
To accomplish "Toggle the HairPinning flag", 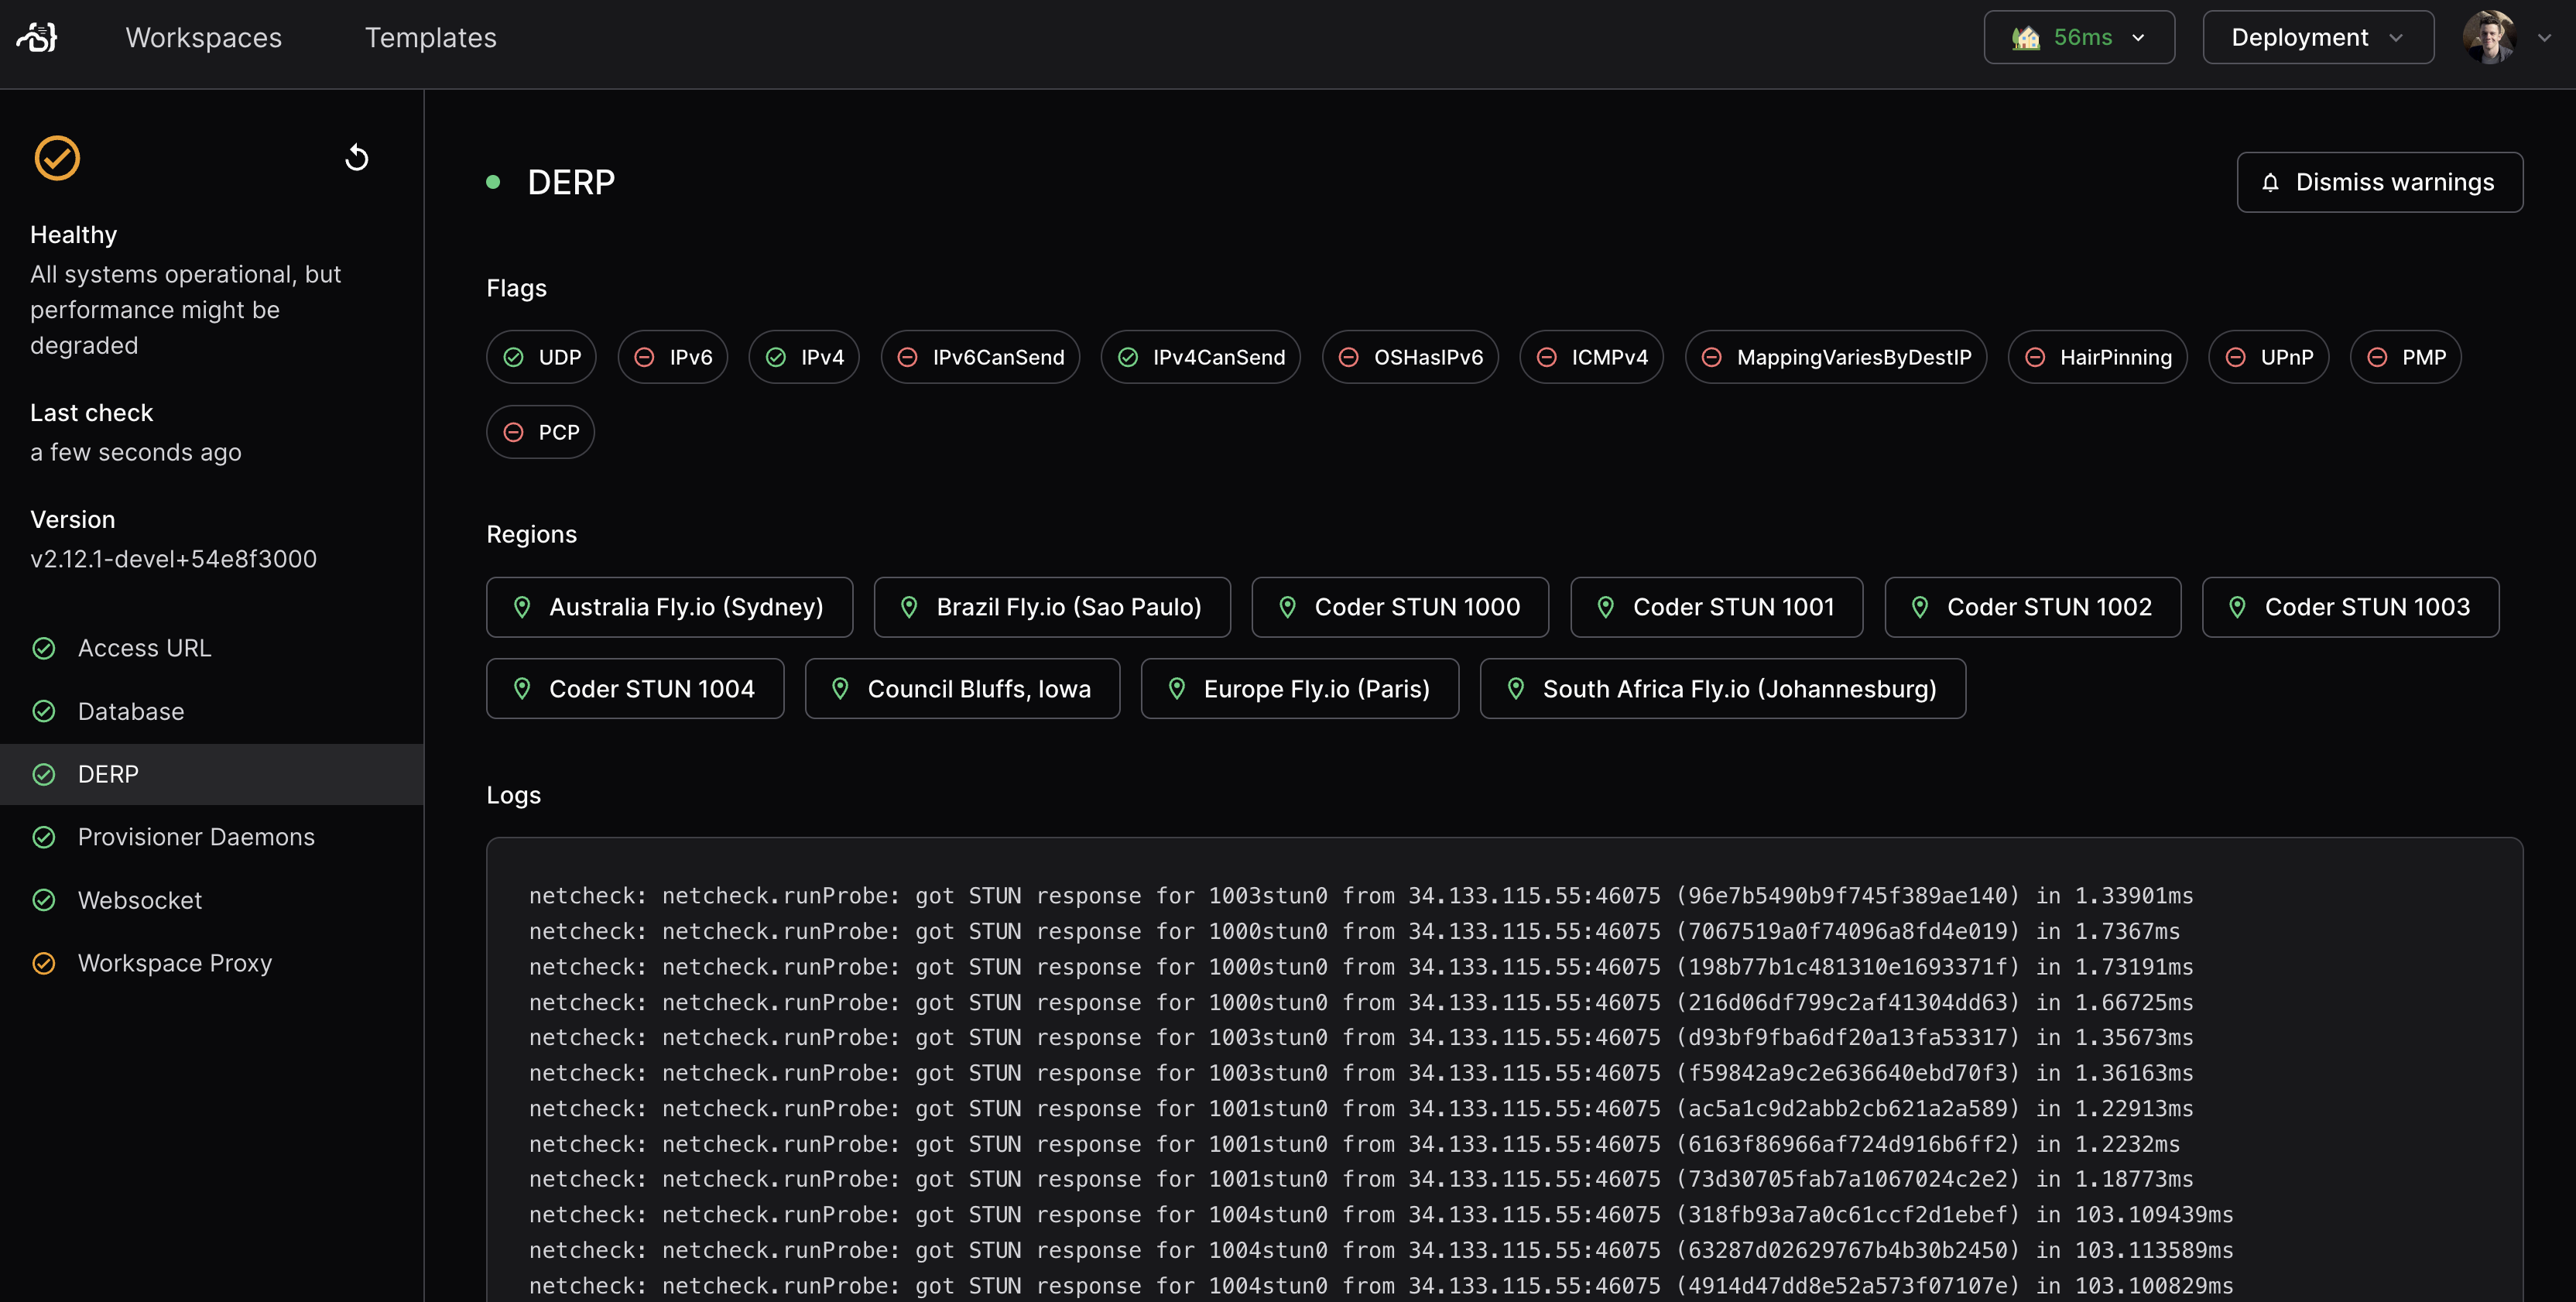I will tap(2097, 357).
